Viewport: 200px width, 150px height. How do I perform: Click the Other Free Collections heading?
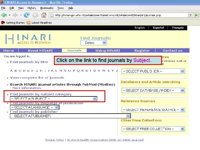(141, 120)
